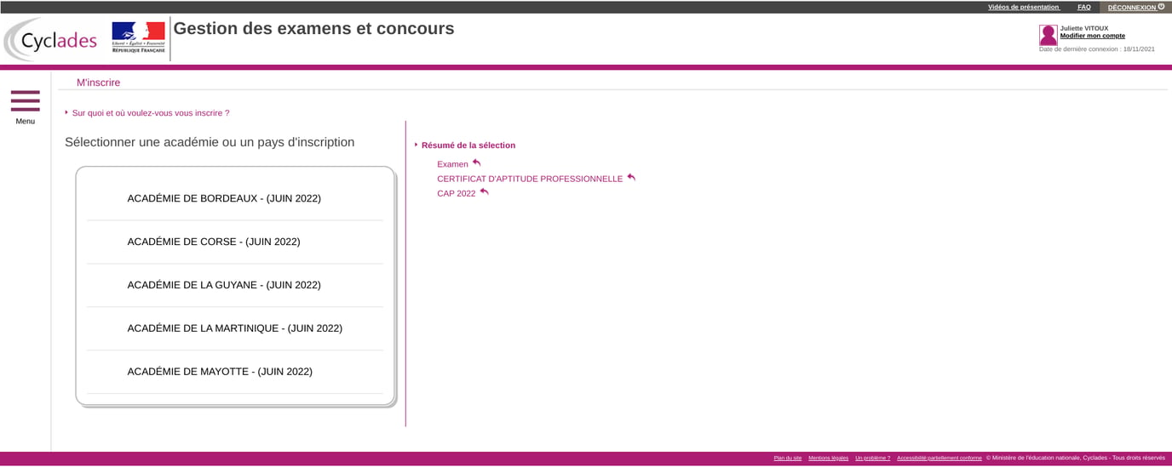The width and height of the screenshot is (1172, 467).
Task: Click 'Gestion des examens et concours' title
Action: point(314,29)
